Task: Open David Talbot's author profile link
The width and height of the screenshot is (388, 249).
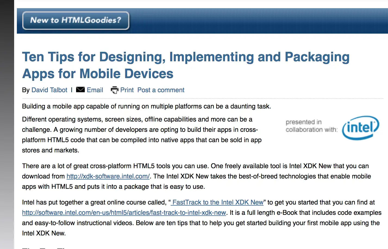Action: point(49,90)
